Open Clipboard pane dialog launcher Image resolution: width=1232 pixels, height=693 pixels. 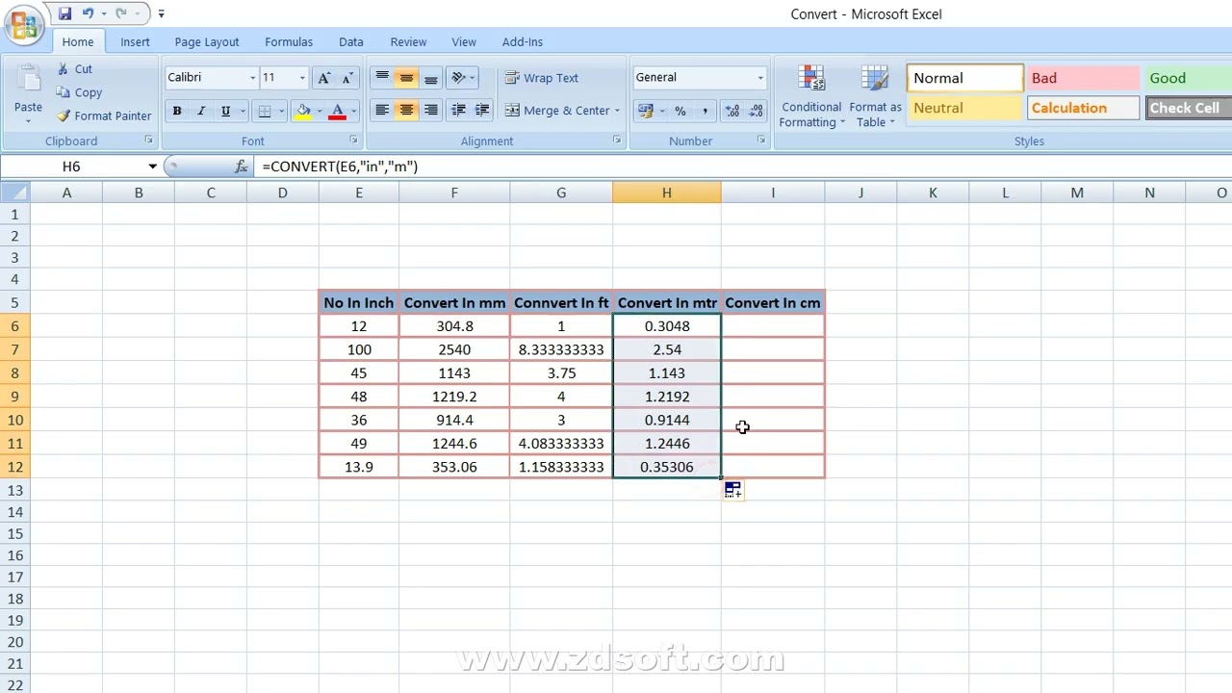149,141
